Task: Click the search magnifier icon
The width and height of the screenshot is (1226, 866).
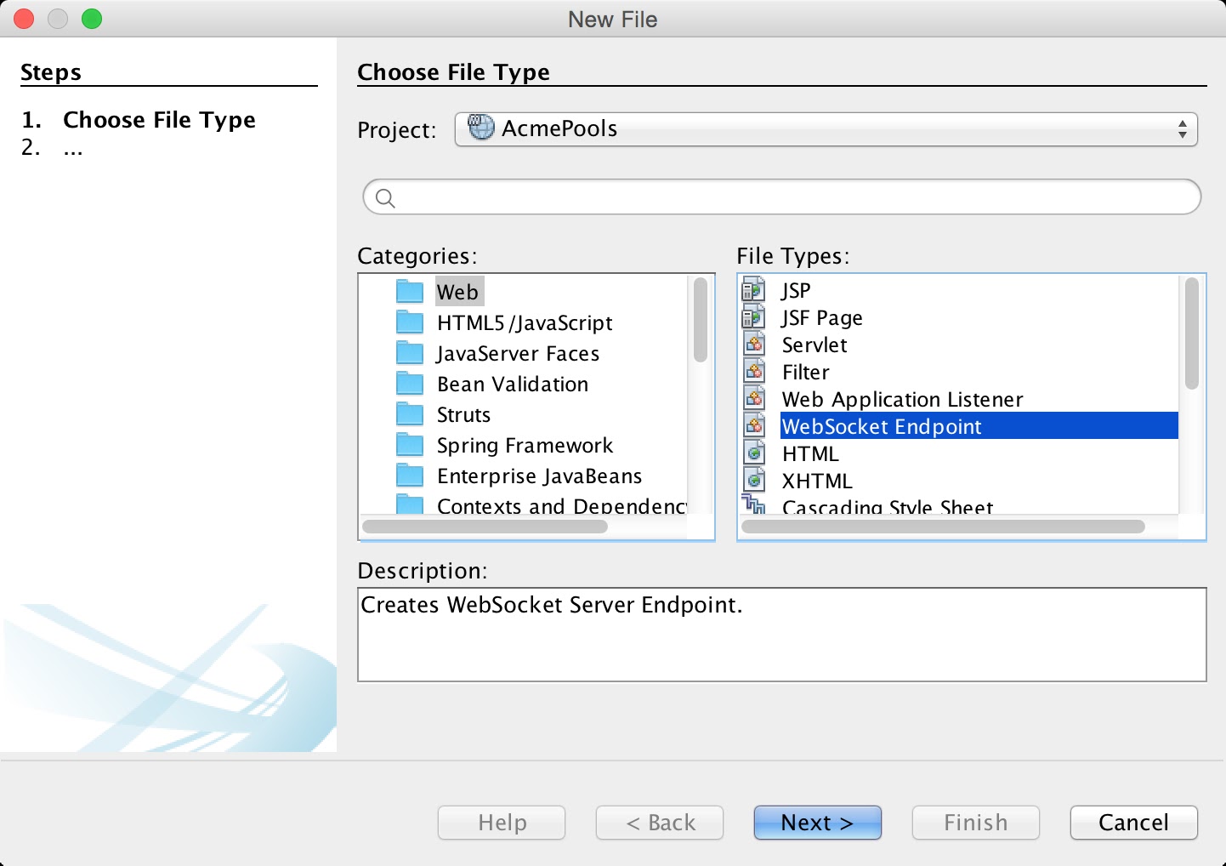Action: (385, 198)
